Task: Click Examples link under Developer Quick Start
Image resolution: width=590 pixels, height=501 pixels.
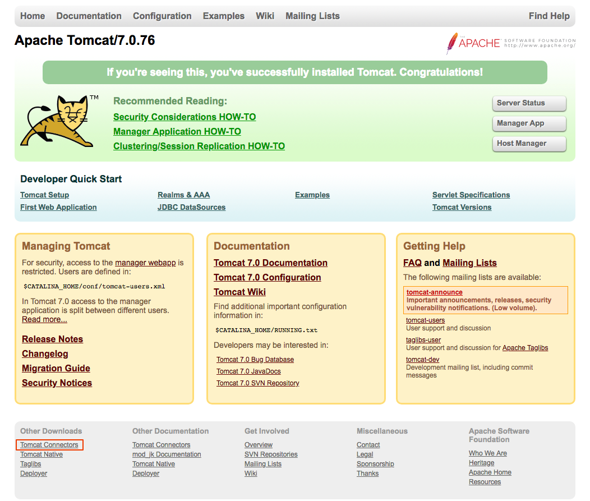Action: [x=312, y=195]
